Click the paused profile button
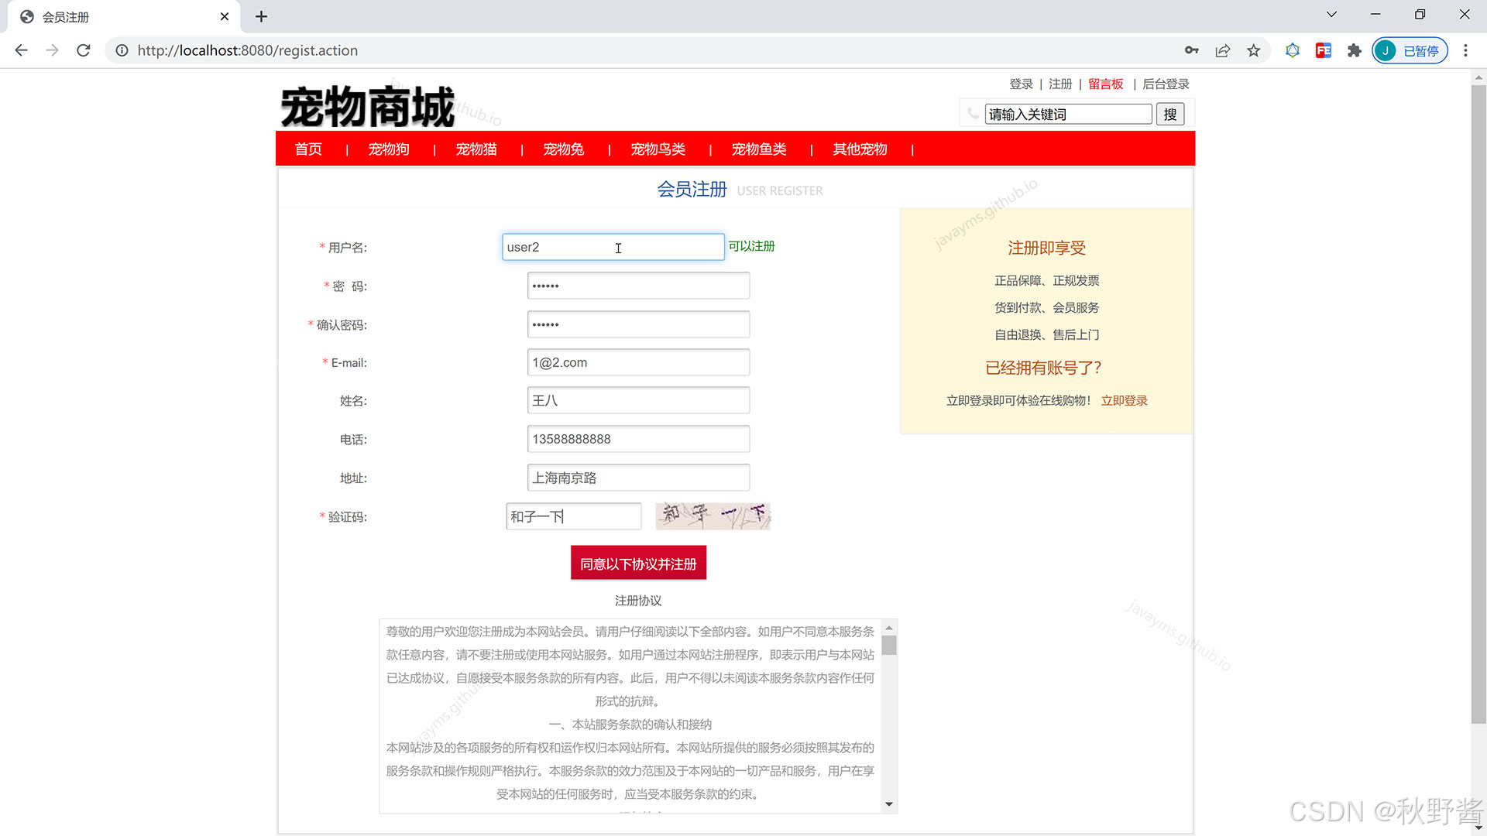The width and height of the screenshot is (1487, 836). click(1410, 50)
